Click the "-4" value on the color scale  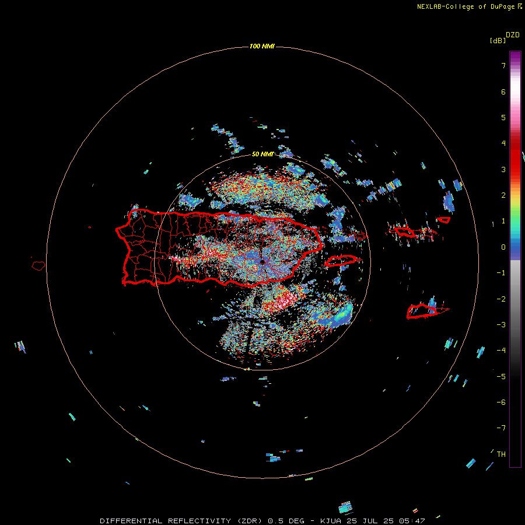click(x=501, y=351)
